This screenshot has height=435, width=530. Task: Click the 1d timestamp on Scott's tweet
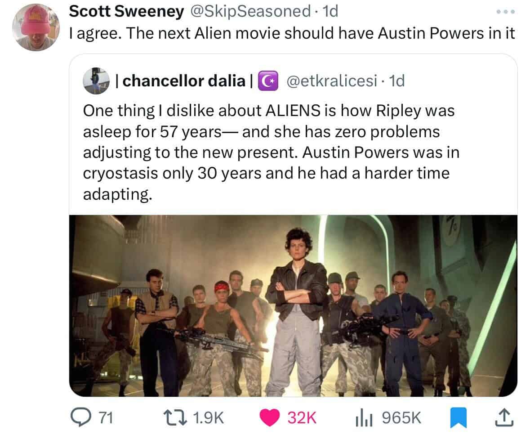330,11
